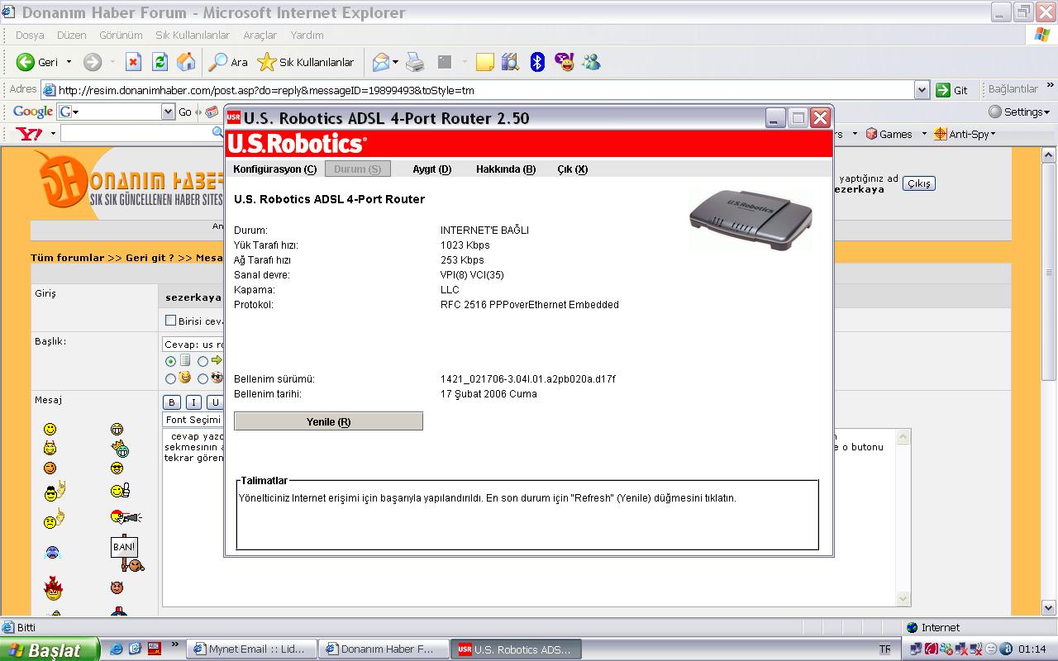Click inside the Yahoo search input field
Screen dimensions: 1058x661
coord(137,134)
